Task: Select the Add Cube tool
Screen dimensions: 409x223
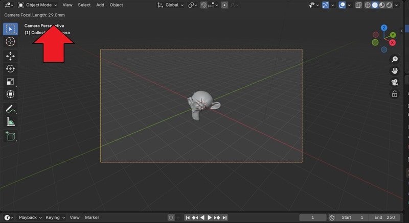Action: point(10,136)
